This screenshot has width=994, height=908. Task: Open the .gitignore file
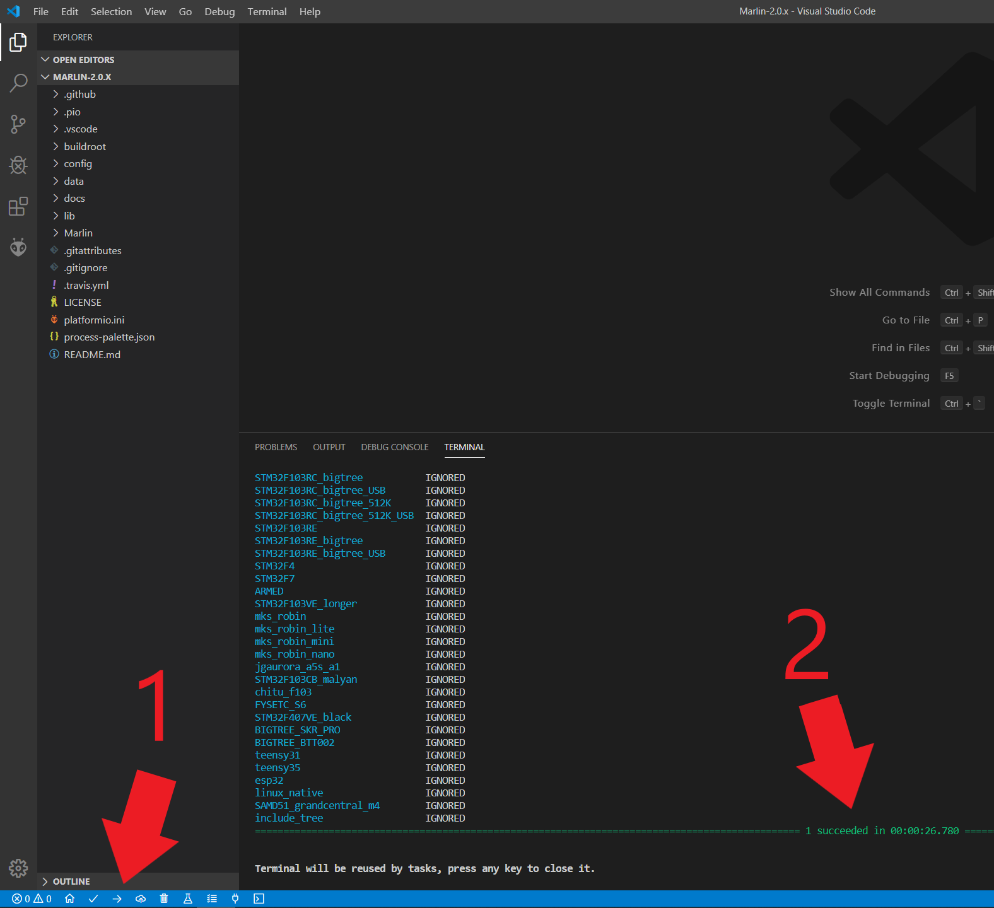point(138,268)
